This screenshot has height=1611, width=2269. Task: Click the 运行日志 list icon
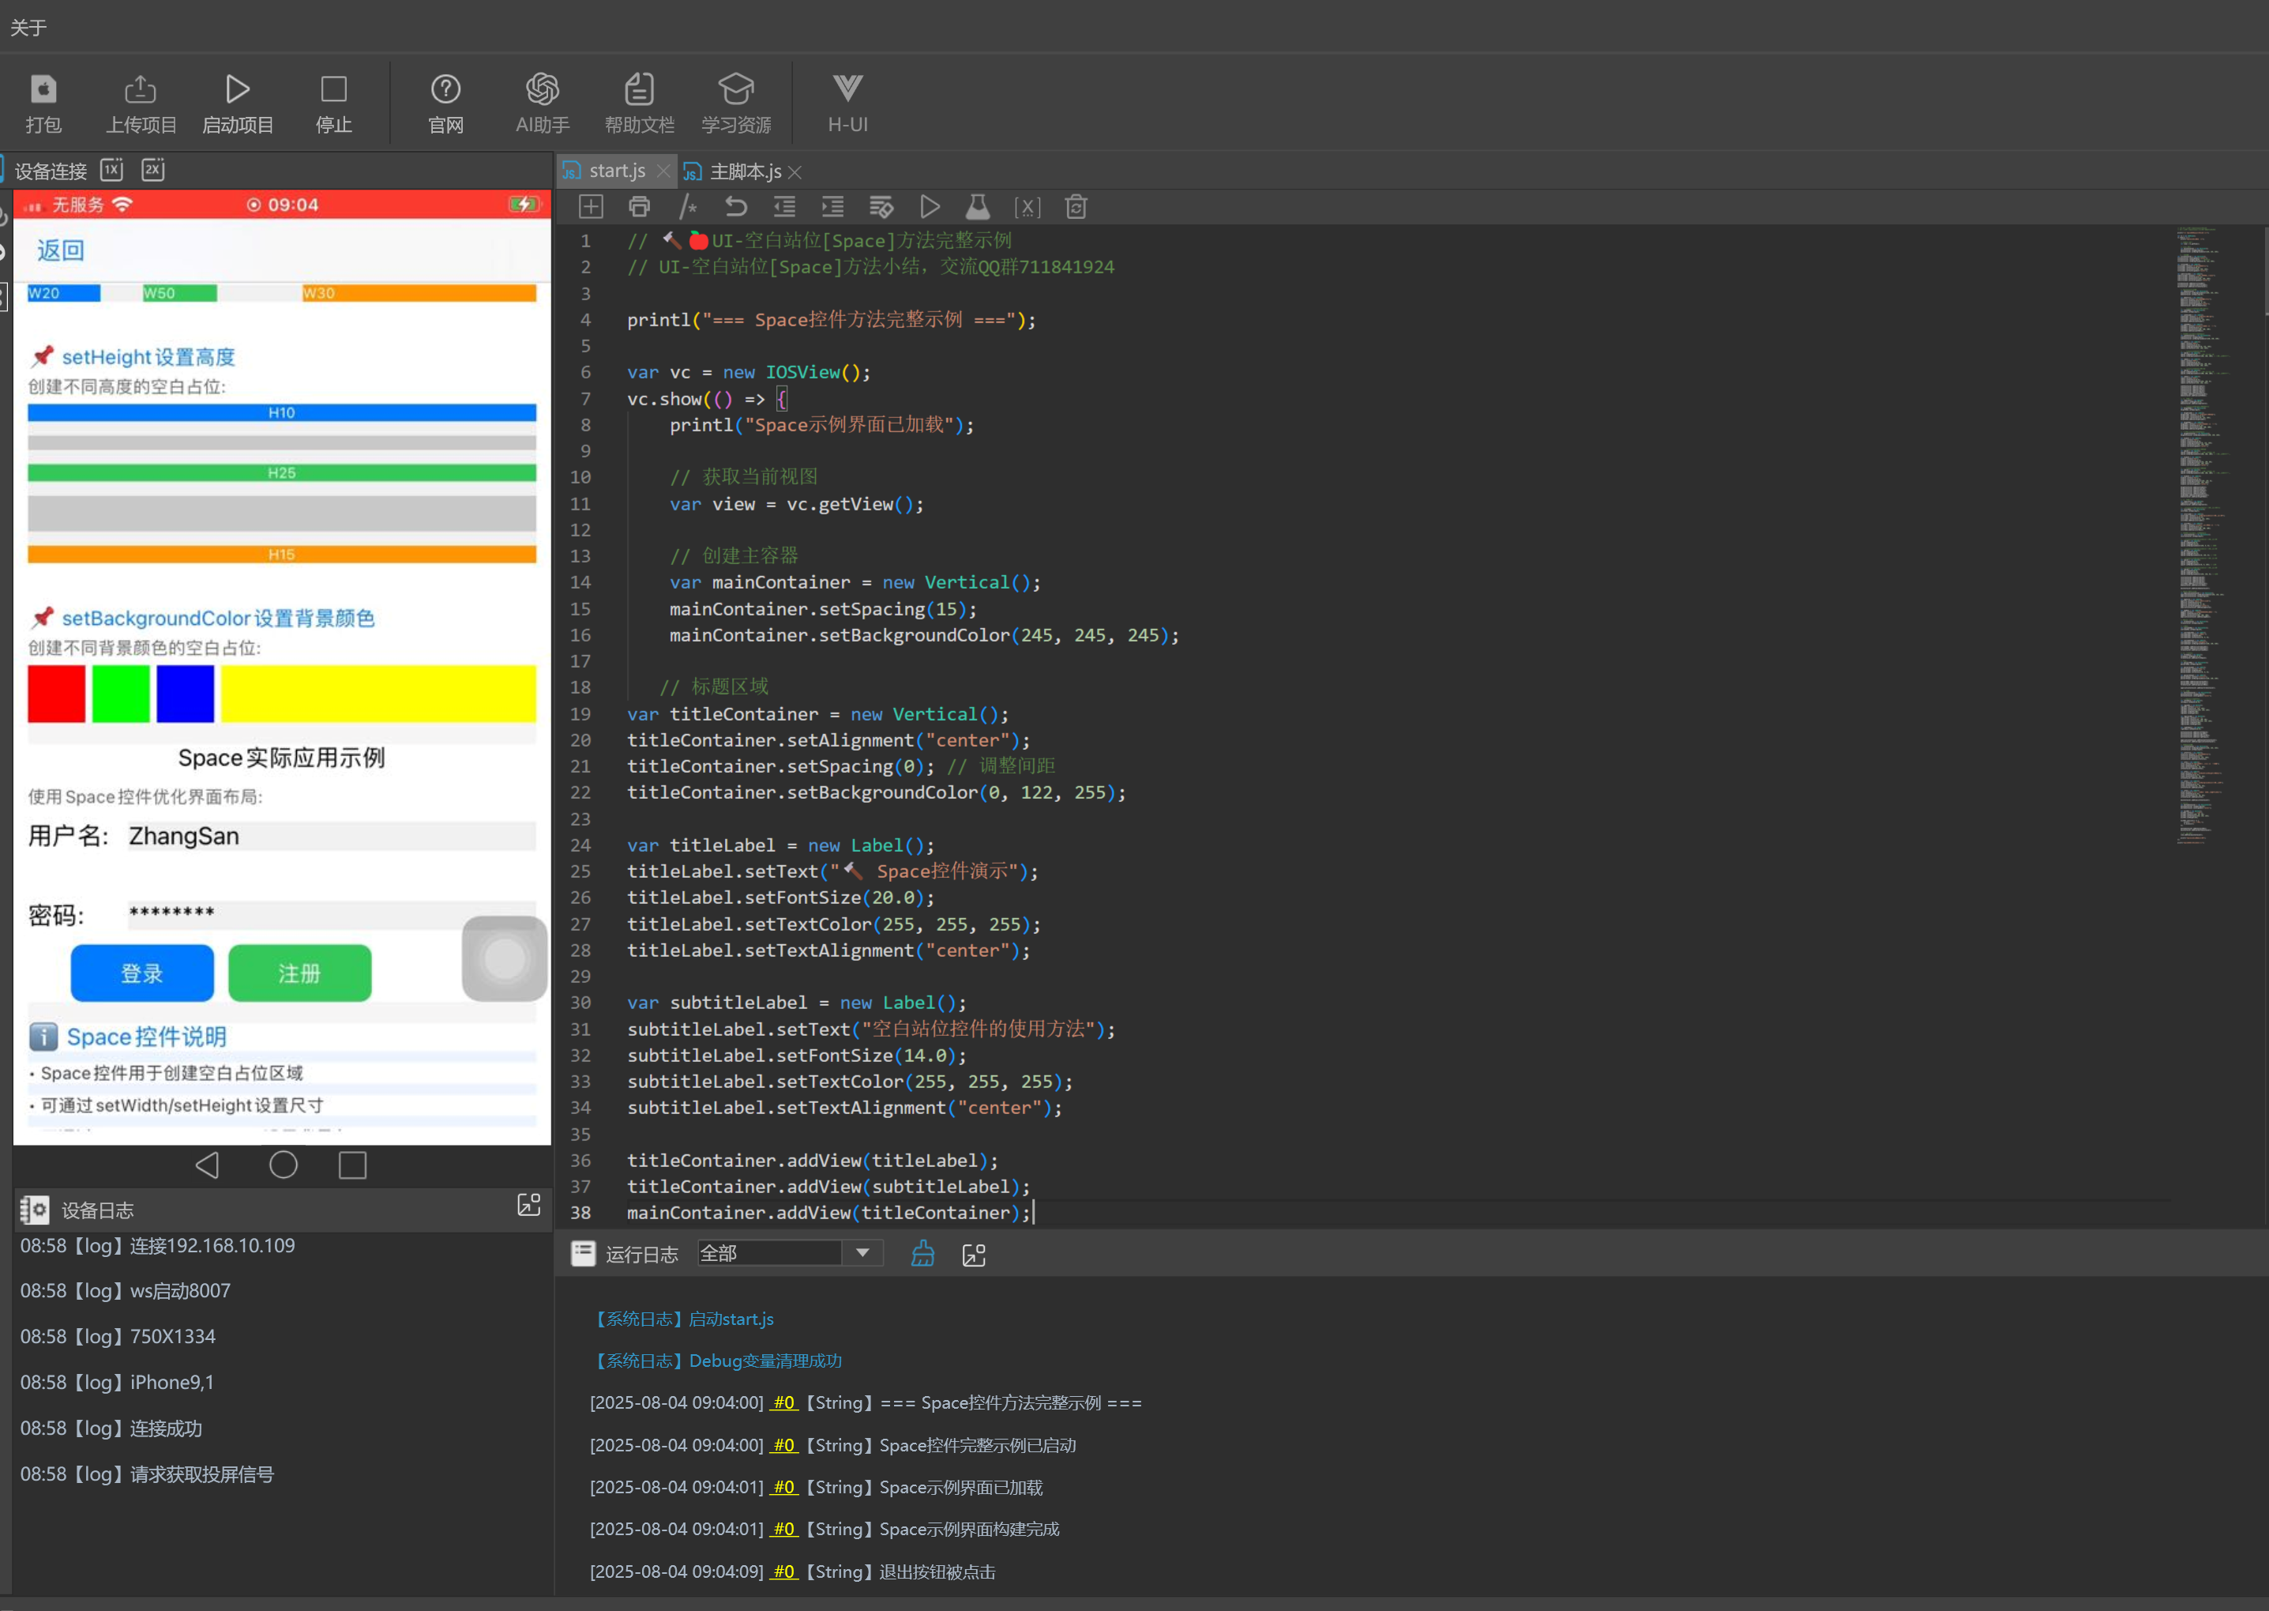[583, 1254]
